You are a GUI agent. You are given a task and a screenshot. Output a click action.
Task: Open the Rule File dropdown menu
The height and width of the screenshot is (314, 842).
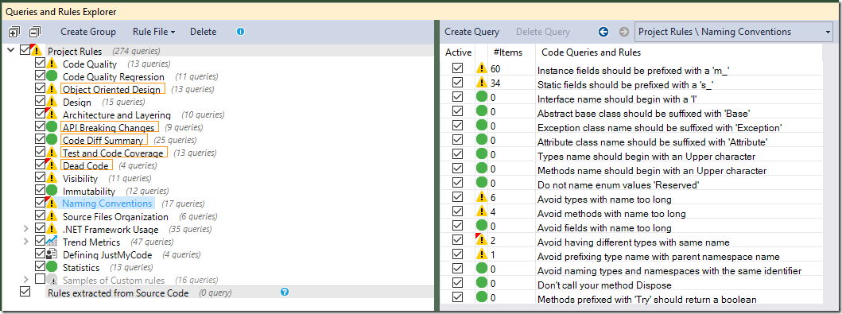154,32
